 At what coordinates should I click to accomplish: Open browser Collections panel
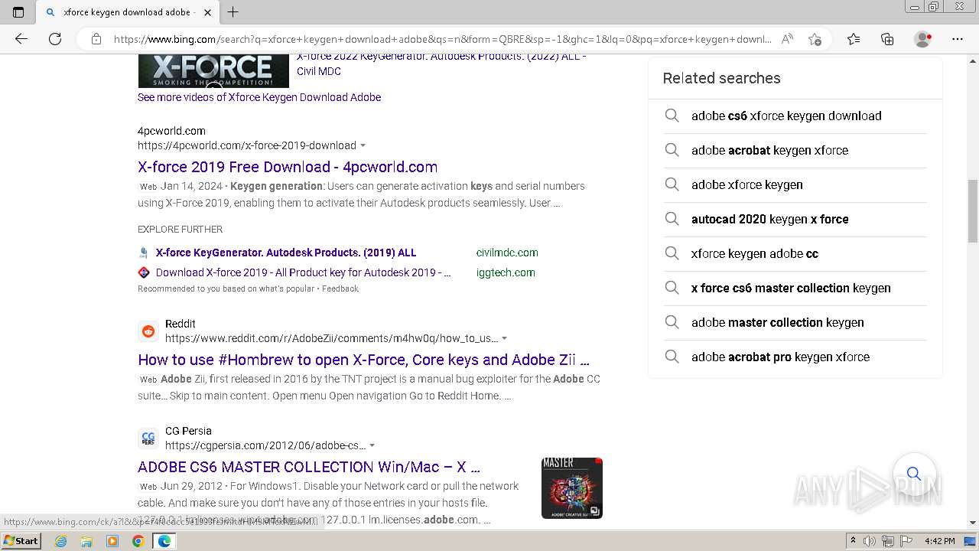(x=887, y=39)
